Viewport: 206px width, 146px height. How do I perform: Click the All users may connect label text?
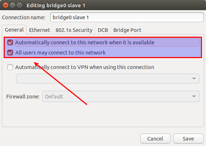(60, 53)
